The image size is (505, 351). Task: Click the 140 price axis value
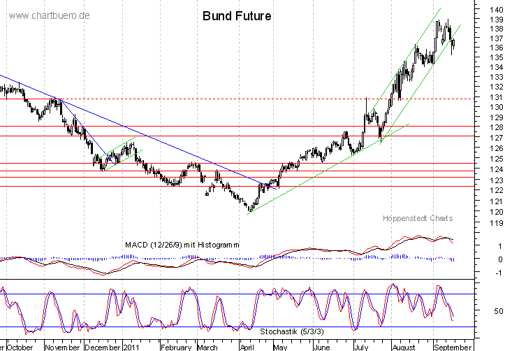pos(497,10)
